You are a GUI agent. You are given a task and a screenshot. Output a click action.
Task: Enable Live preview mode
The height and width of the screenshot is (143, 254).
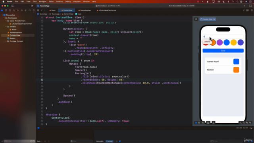pos(196,123)
